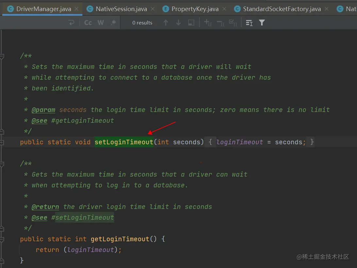This screenshot has width=357, height=268.
Task: Click the @see tag before #getLoginTimeout
Action: pos(39,121)
